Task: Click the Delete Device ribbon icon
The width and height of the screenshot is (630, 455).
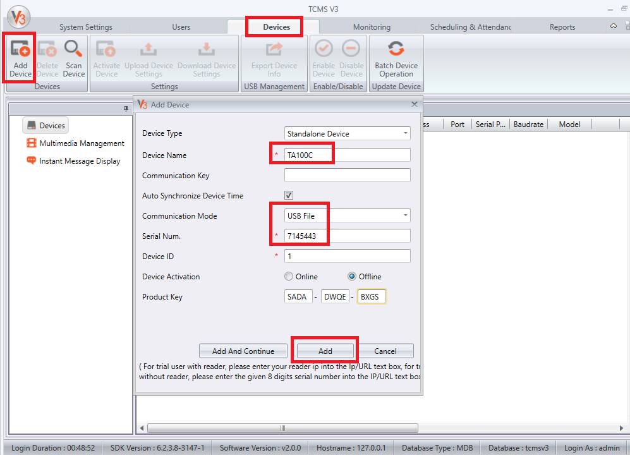Action: point(47,49)
